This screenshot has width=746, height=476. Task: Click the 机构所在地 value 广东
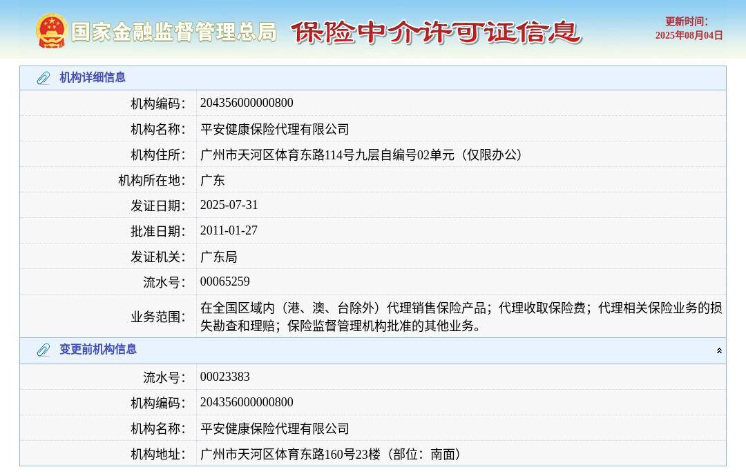click(x=212, y=180)
